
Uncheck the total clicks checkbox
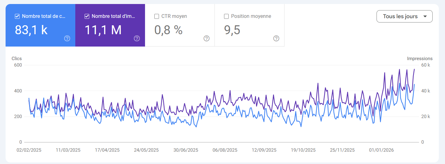point(17,16)
